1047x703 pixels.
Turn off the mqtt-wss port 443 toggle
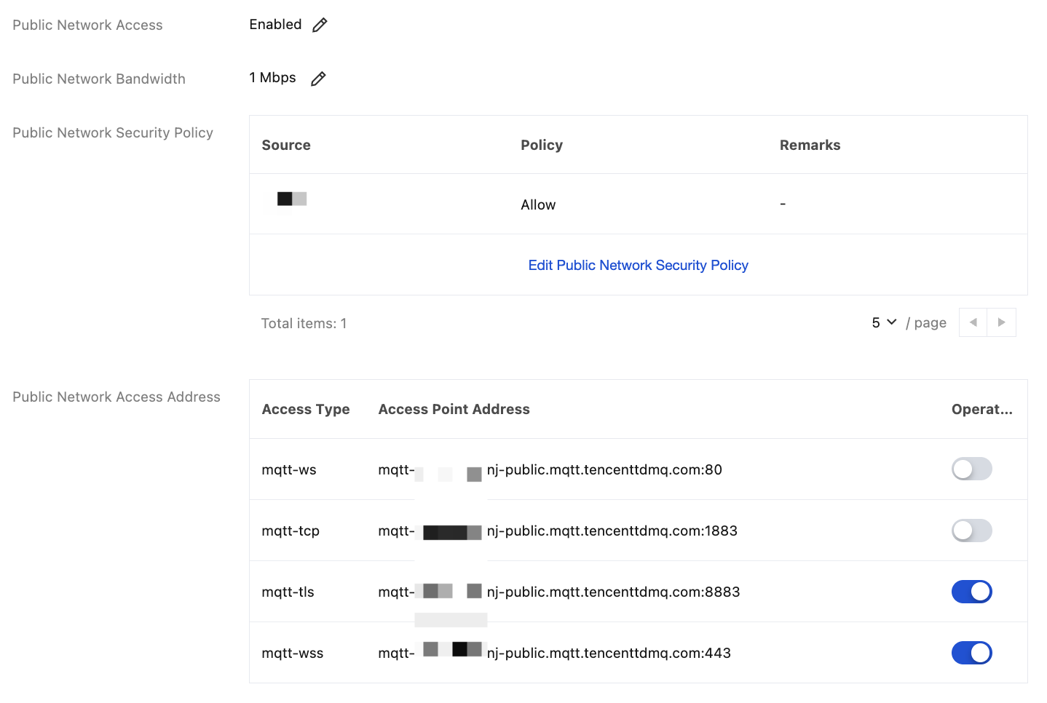(971, 653)
